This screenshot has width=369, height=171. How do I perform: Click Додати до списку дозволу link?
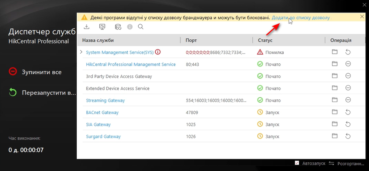[x=301, y=17]
